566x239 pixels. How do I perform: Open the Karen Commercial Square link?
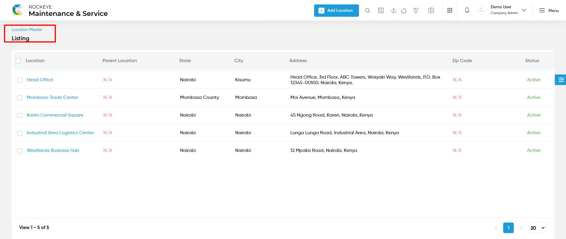(55, 115)
